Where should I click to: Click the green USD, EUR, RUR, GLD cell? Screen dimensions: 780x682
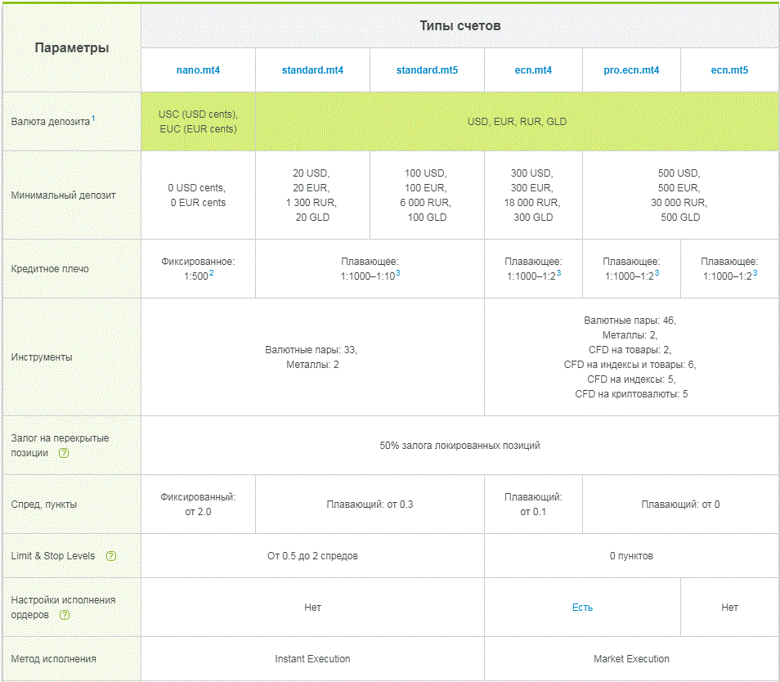517,122
